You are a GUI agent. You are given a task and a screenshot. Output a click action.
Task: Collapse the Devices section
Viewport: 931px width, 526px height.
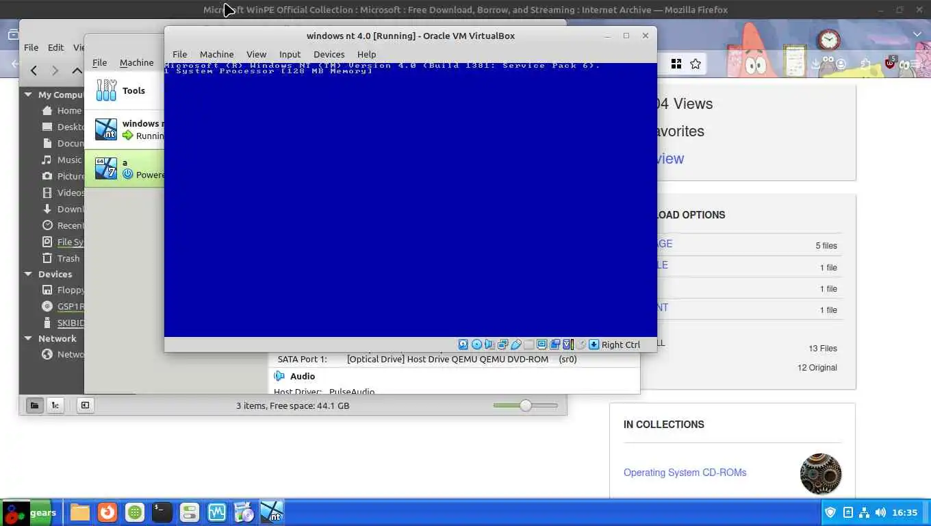pos(28,274)
